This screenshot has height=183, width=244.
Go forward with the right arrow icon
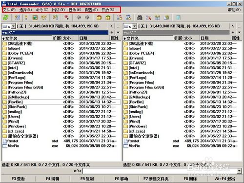click(x=87, y=18)
